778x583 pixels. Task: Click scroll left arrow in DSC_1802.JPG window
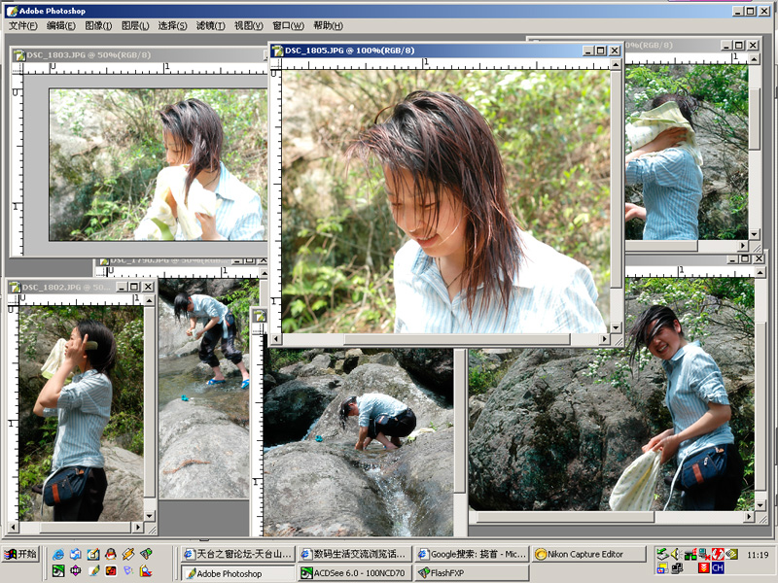pos(15,528)
